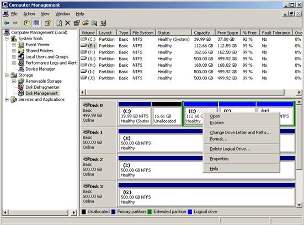Open the View menu
The height and width of the screenshot is (225, 304).
click(x=45, y=14)
